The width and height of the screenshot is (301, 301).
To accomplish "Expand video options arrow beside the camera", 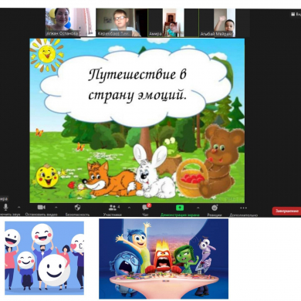I will (x=56, y=208).
